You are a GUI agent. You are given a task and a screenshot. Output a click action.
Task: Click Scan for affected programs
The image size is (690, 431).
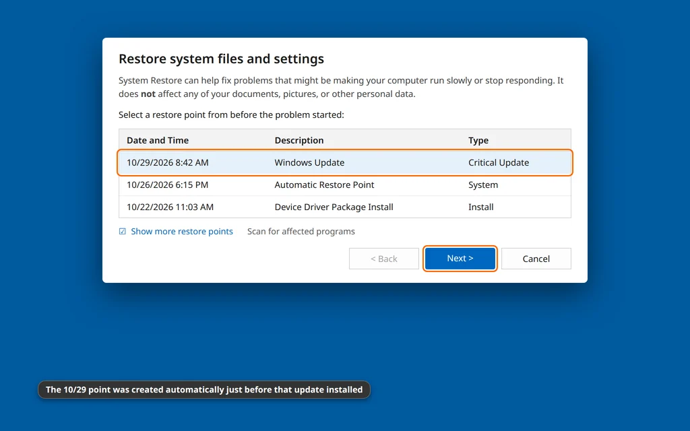tap(301, 232)
